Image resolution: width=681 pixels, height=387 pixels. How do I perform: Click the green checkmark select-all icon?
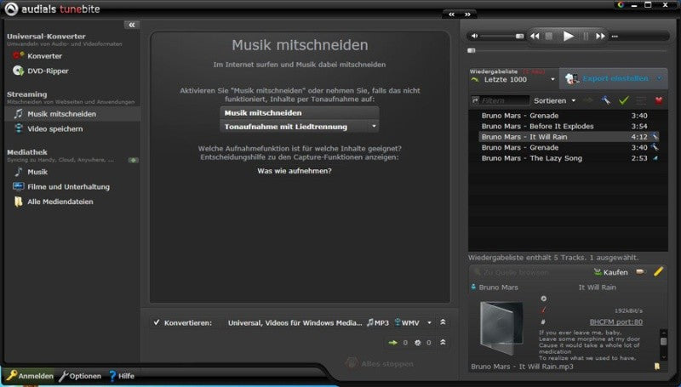pyautogui.click(x=624, y=100)
